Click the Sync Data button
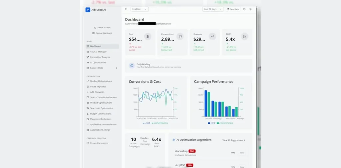The image size is (341, 168). tap(232, 9)
